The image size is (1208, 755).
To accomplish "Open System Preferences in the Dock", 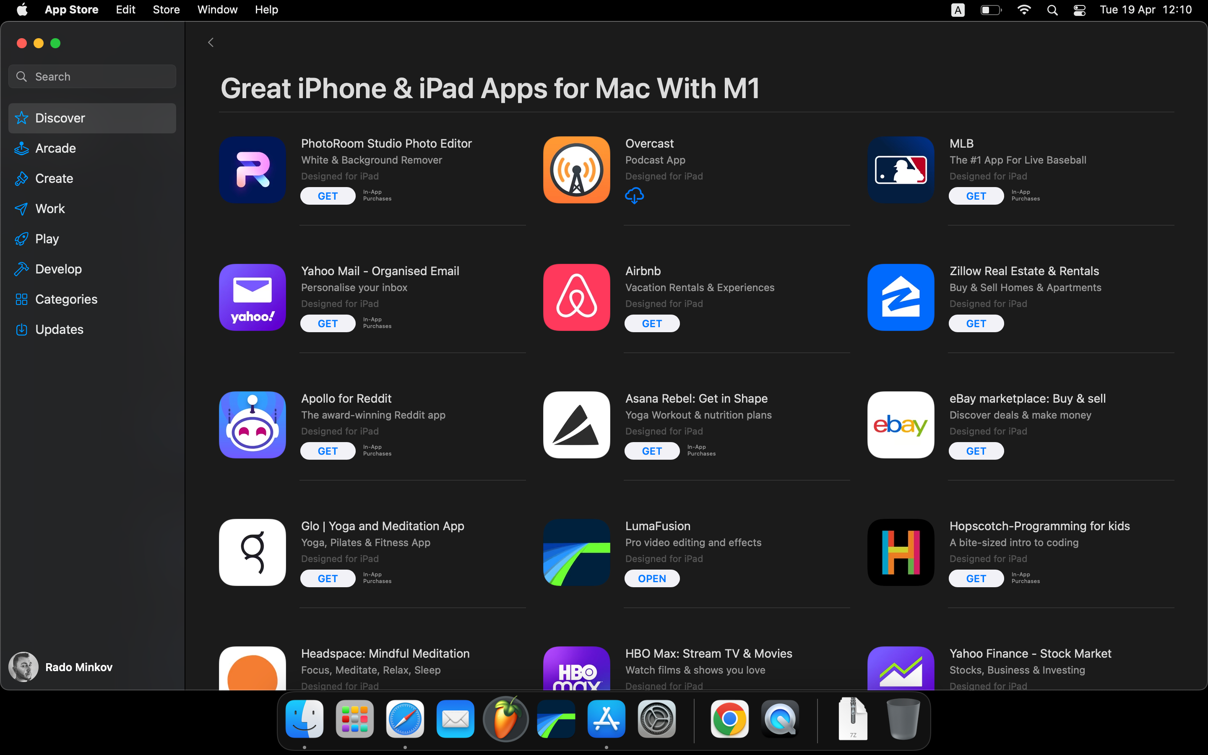I will pyautogui.click(x=656, y=719).
